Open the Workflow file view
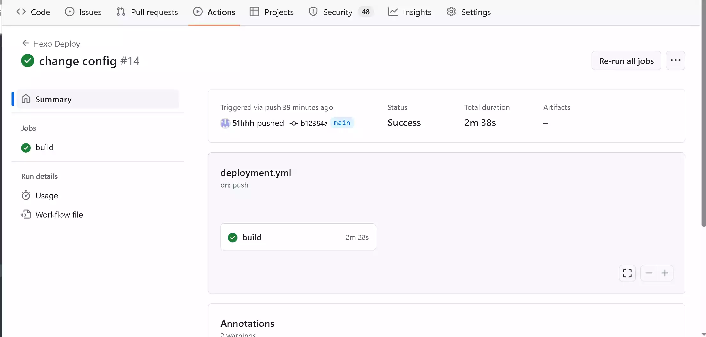 (59, 215)
